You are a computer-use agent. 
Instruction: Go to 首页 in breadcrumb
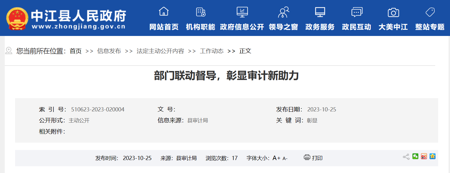pos(75,51)
